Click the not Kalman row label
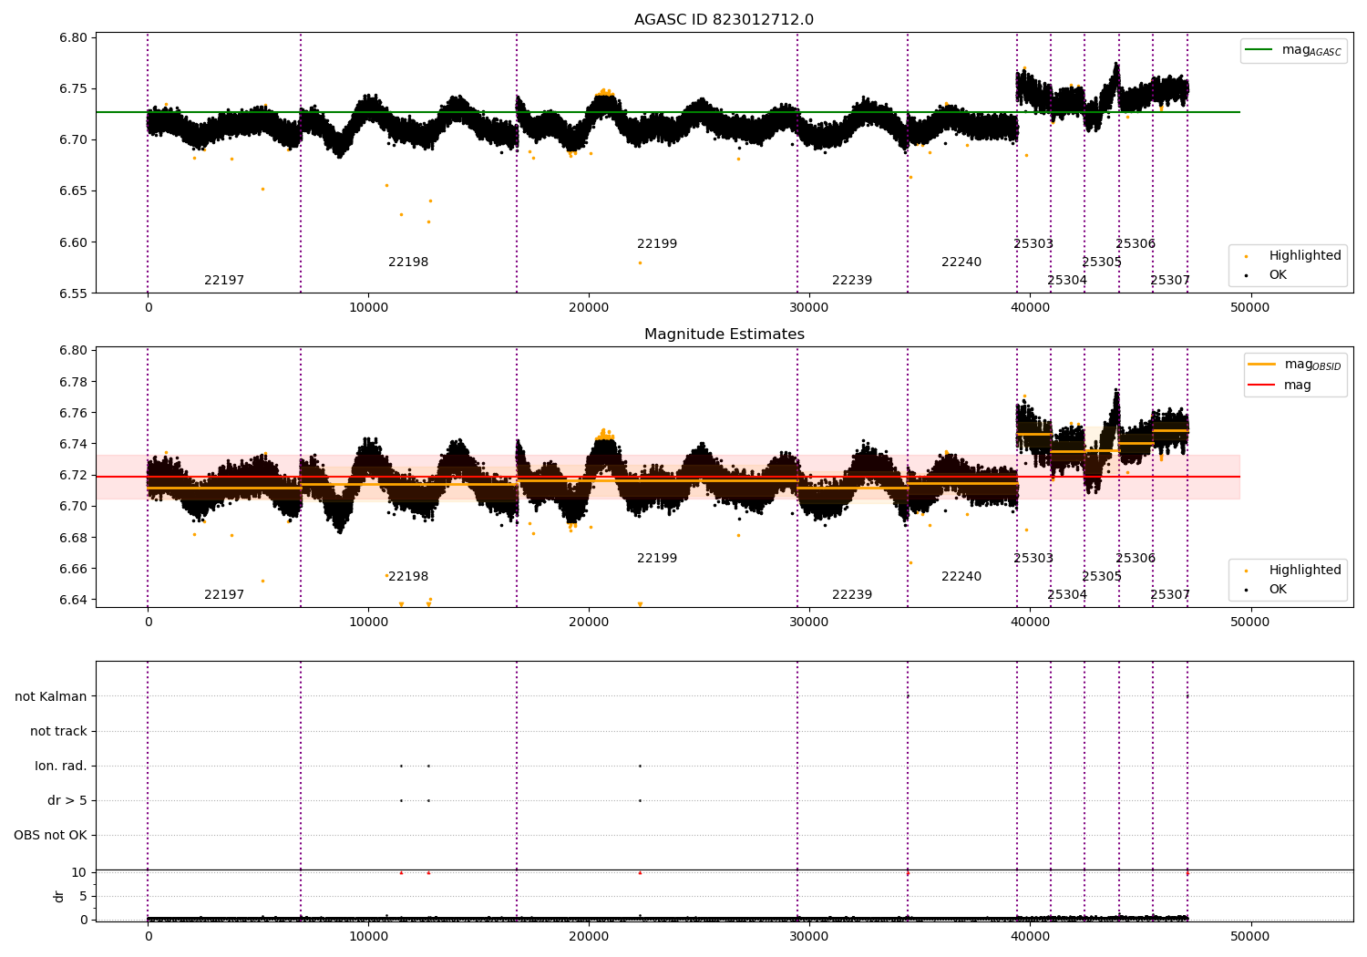This screenshot has height=957, width=1367. click(51, 696)
